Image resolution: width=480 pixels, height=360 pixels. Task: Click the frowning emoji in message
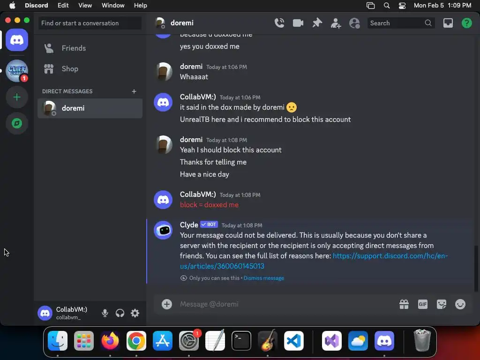pos(292,107)
